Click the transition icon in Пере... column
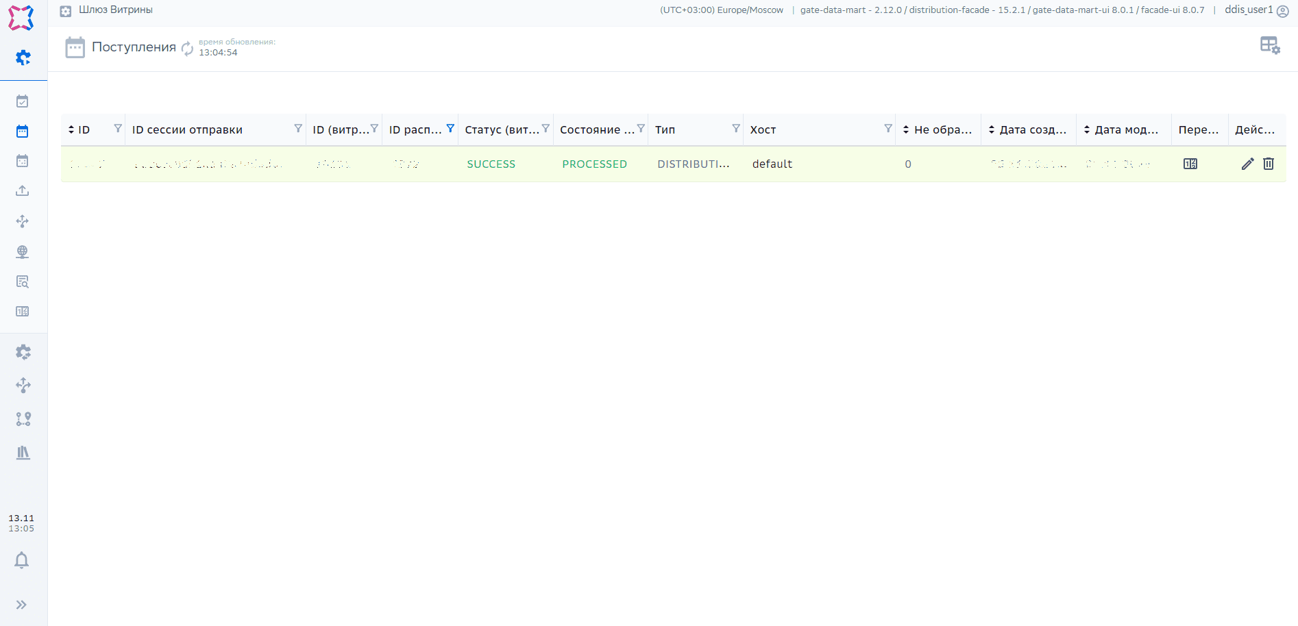This screenshot has width=1298, height=626. point(1190,164)
